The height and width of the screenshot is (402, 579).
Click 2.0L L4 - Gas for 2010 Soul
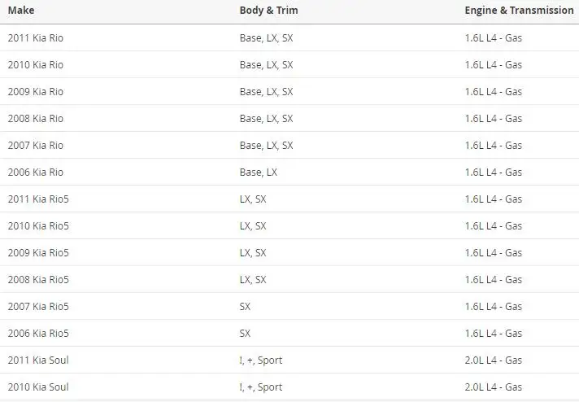click(x=494, y=387)
